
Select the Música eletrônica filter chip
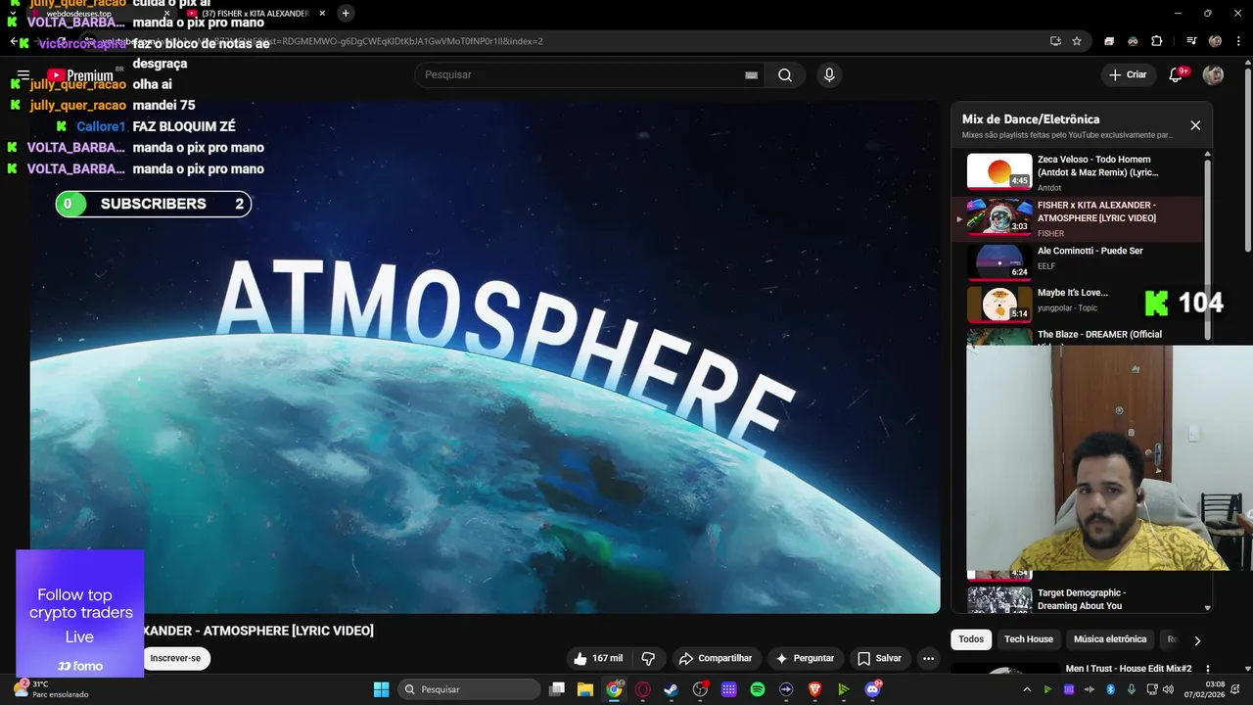coord(1110,639)
